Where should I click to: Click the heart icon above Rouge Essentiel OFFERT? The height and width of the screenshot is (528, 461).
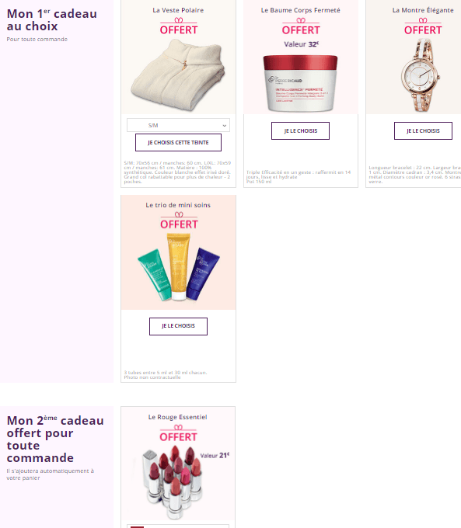point(178,427)
